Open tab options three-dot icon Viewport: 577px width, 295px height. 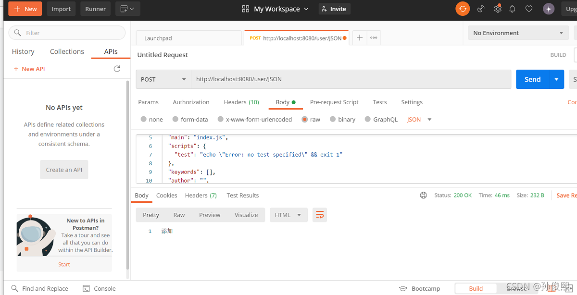(374, 38)
